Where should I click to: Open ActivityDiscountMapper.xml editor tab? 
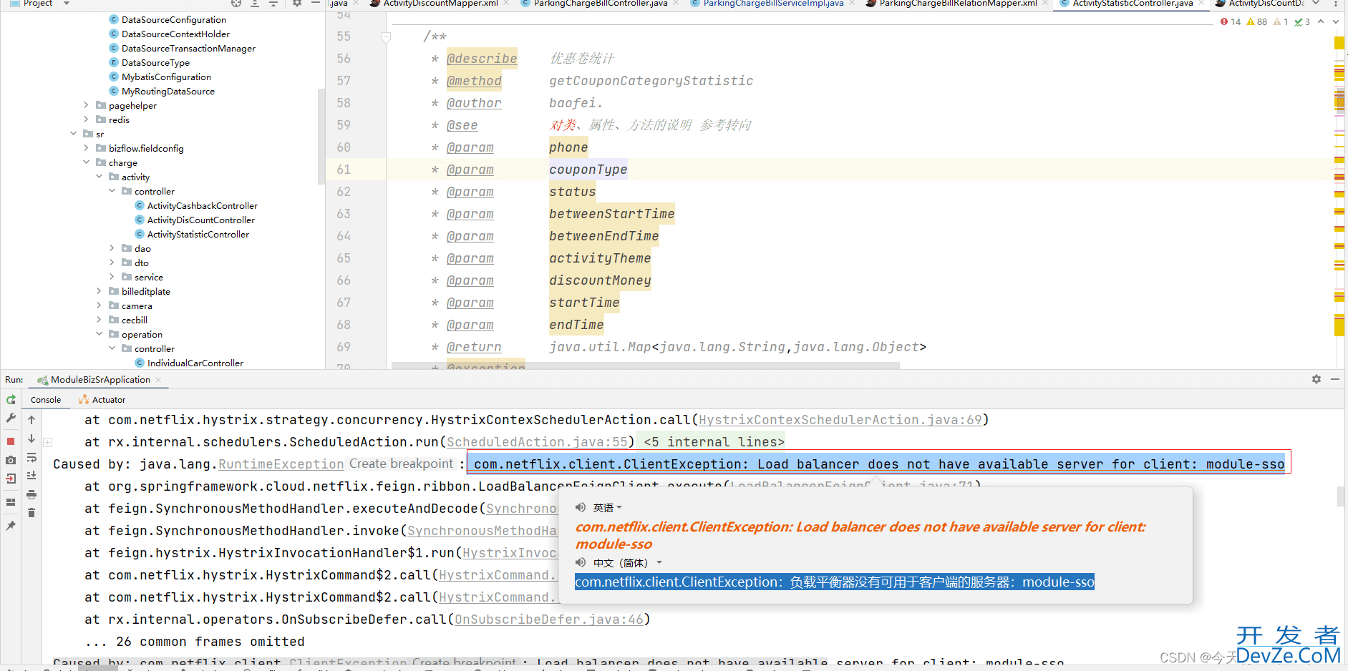pyautogui.click(x=440, y=4)
